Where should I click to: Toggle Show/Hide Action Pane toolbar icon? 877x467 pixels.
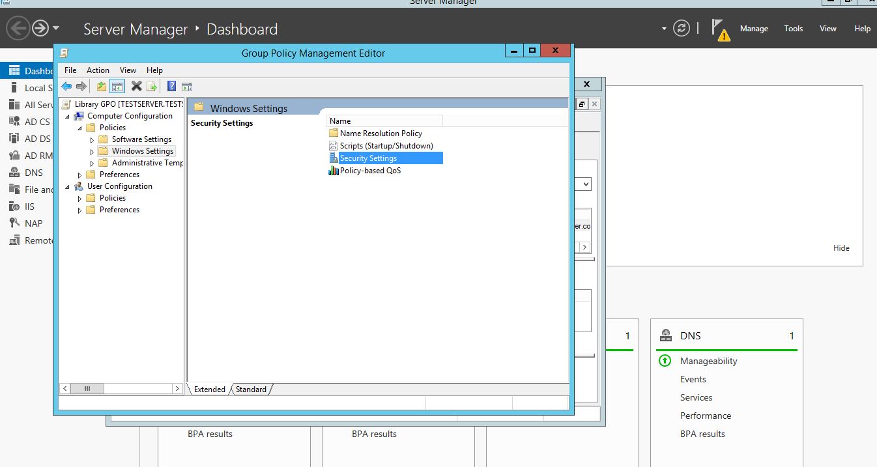pos(187,86)
